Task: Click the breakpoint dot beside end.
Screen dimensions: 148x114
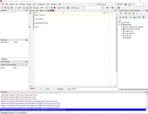Action: pyautogui.click(x=30, y=27)
